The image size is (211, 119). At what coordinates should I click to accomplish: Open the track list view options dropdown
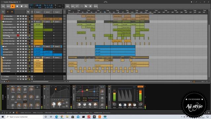point(3,12)
